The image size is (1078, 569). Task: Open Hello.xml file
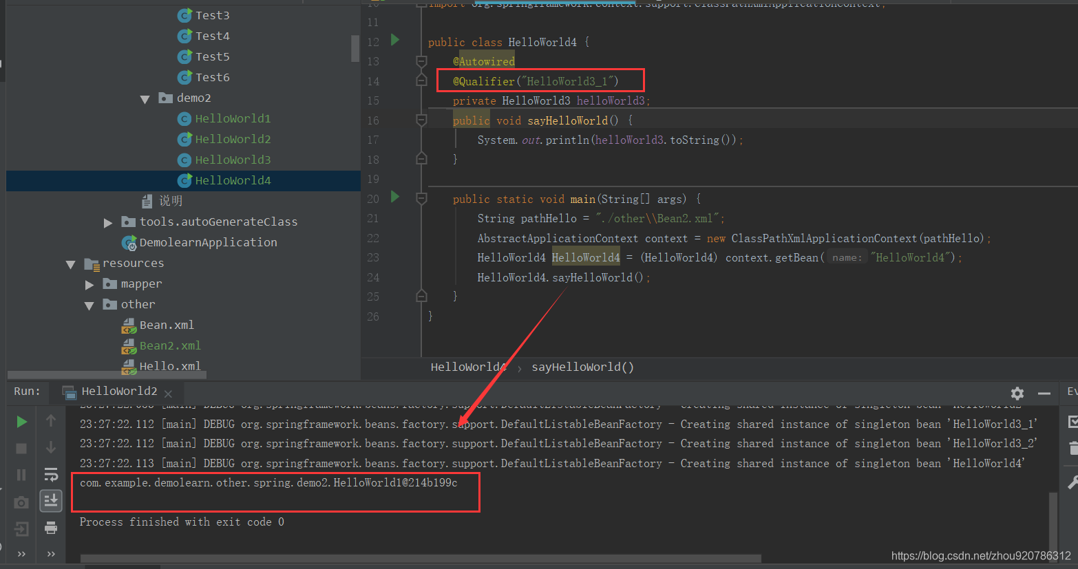click(170, 366)
